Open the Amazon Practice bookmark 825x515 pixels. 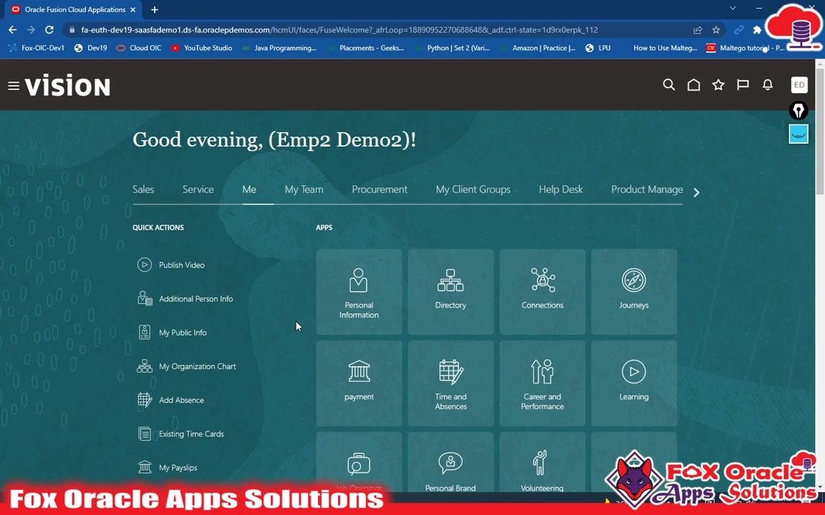pos(539,48)
